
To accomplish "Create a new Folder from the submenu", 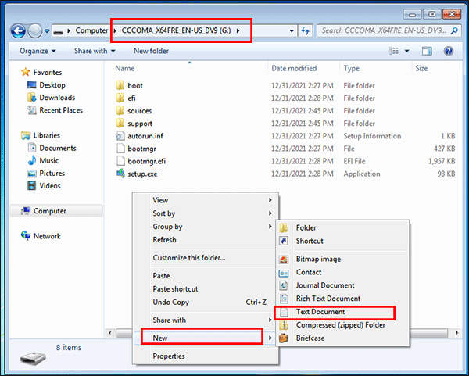I will (x=342, y=227).
